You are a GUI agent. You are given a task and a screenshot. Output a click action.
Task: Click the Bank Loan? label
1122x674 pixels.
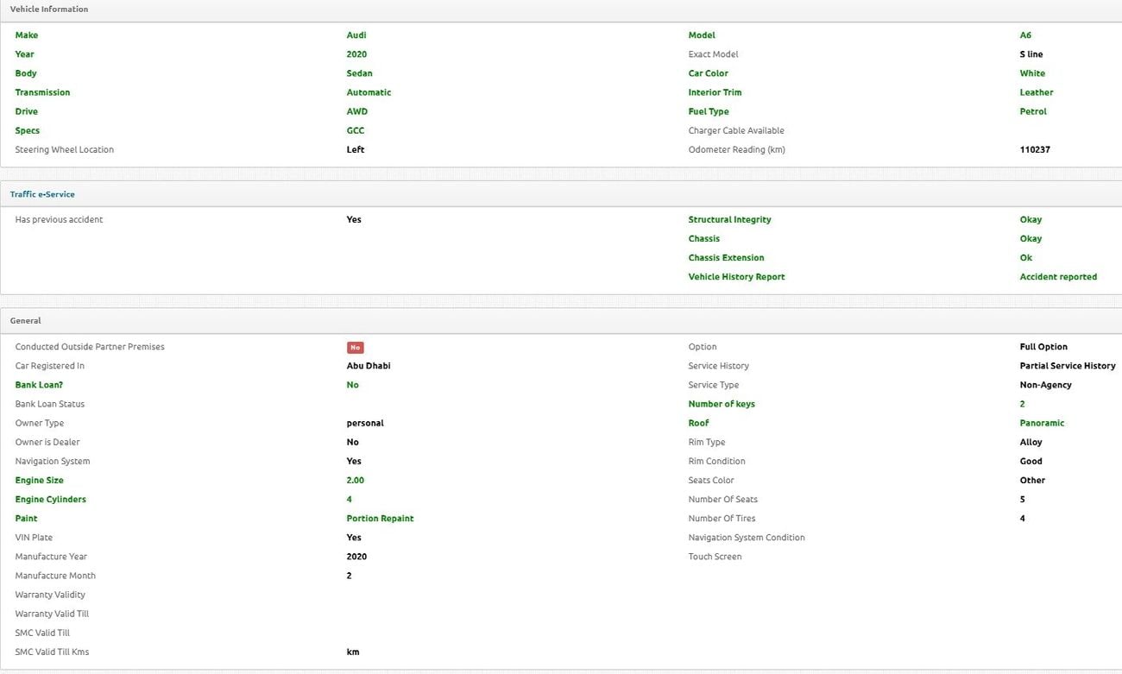pyautogui.click(x=39, y=385)
